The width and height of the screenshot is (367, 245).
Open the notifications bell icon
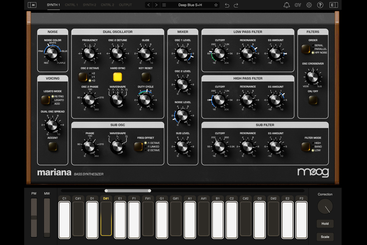287,5
